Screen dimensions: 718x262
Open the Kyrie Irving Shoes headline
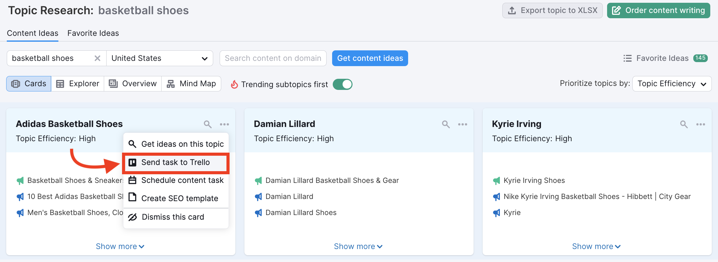click(534, 180)
